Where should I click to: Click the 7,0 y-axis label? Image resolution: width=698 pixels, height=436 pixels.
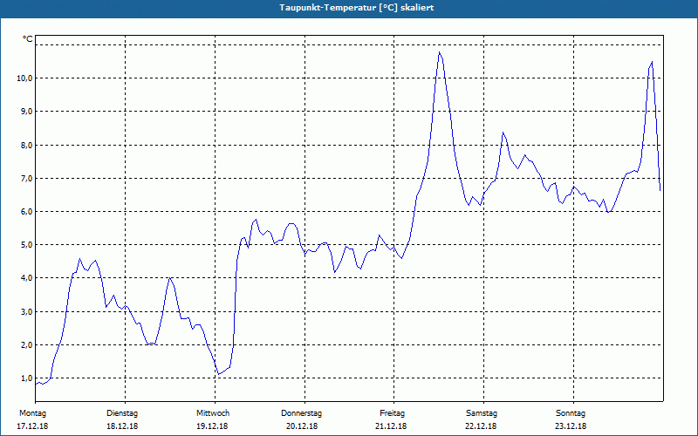(x=26, y=178)
